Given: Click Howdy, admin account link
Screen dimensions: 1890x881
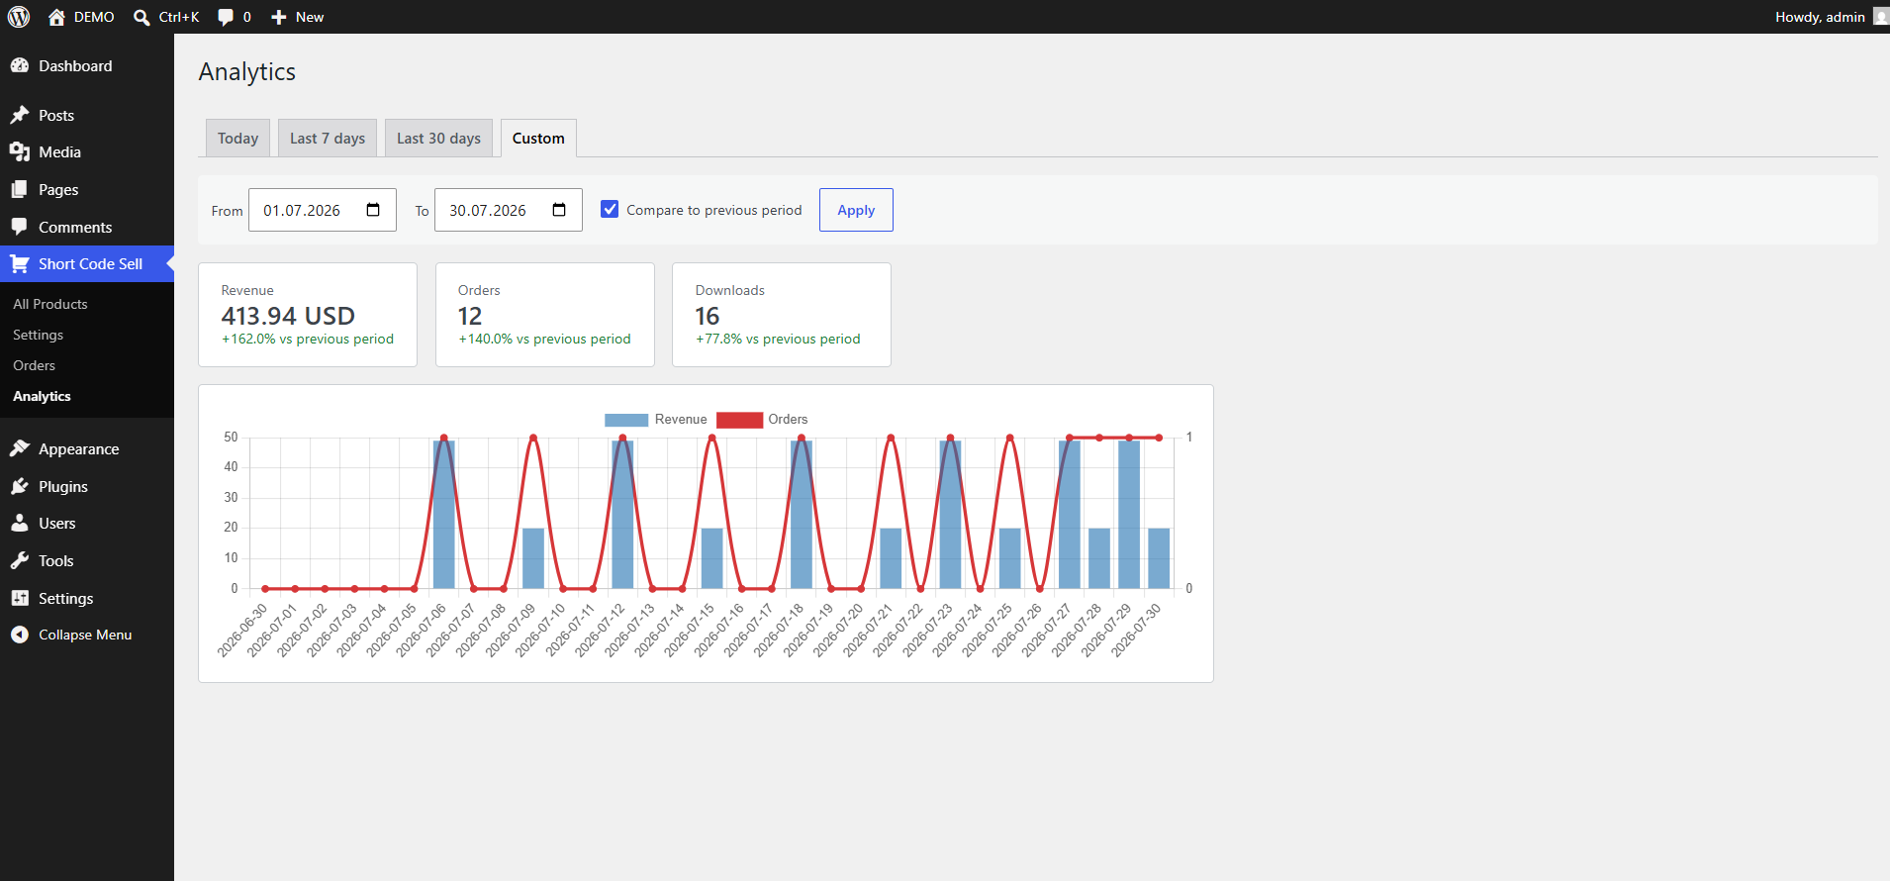Looking at the screenshot, I should [1819, 17].
